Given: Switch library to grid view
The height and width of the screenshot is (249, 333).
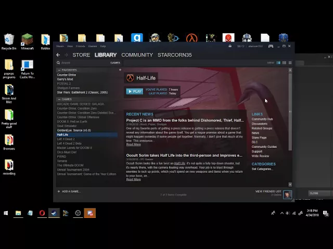Looking at the screenshot, I should 290,63.
